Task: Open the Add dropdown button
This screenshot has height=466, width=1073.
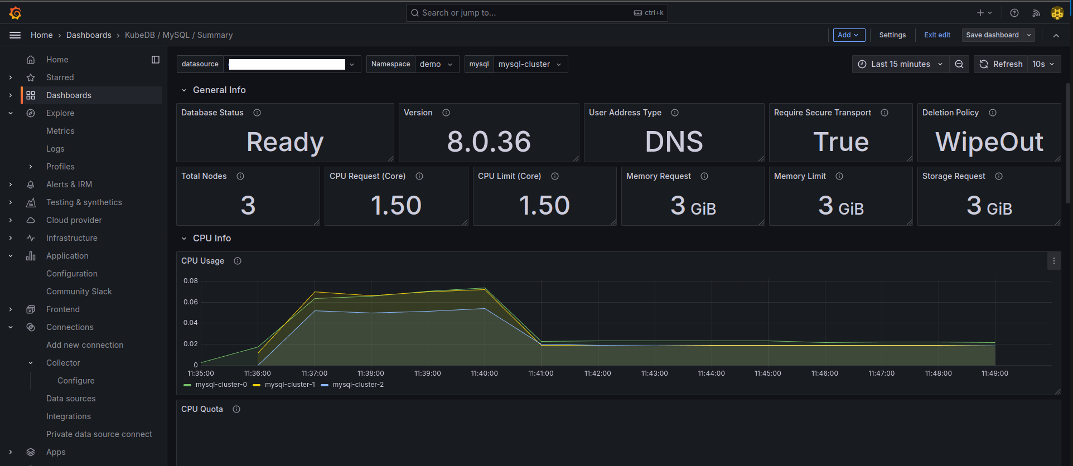Action: coord(849,35)
